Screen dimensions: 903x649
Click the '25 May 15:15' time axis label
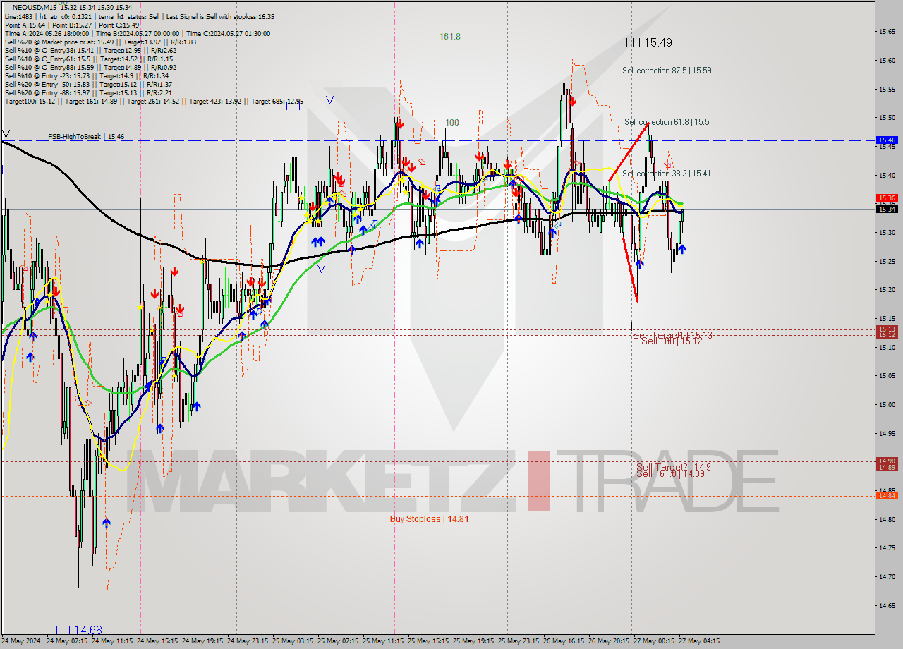(x=428, y=641)
